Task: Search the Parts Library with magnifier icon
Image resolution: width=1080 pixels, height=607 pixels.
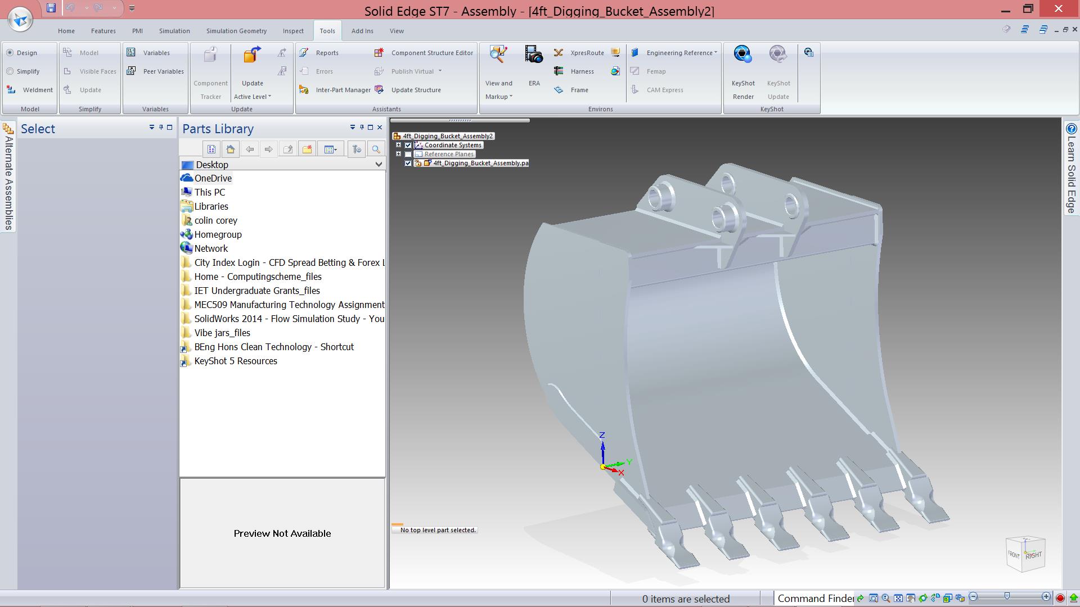Action: 376,150
